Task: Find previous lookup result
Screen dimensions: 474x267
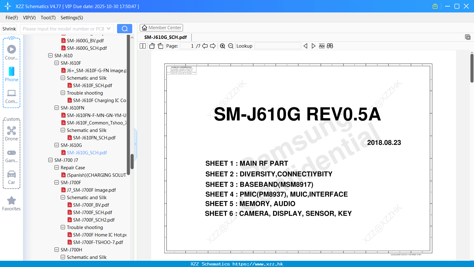Action: click(x=305, y=46)
